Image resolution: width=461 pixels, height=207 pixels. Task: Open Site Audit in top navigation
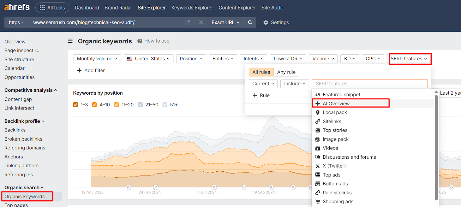[x=272, y=8]
